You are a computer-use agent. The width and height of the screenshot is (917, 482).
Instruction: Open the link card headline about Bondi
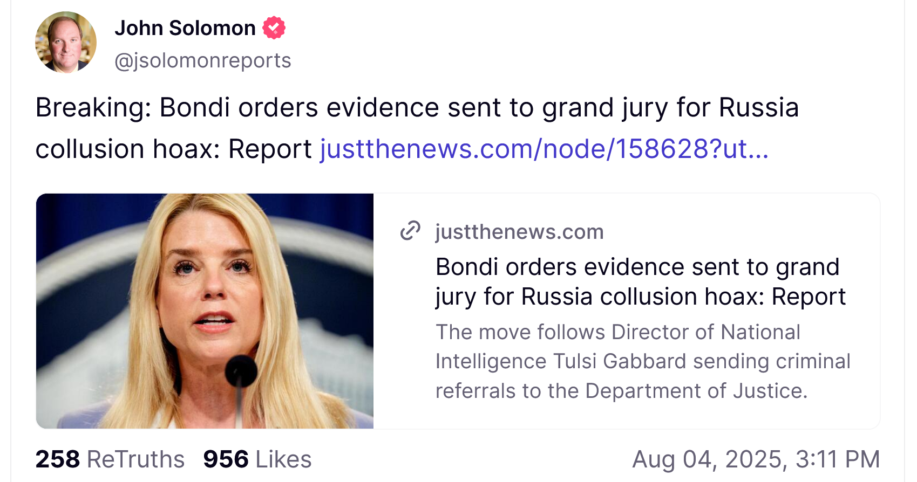pos(640,281)
